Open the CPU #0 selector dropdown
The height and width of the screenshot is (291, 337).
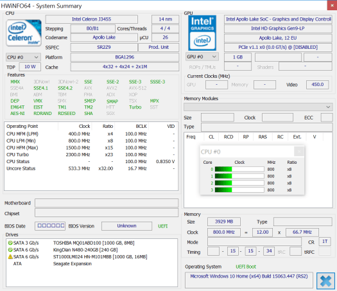[x=23, y=57]
